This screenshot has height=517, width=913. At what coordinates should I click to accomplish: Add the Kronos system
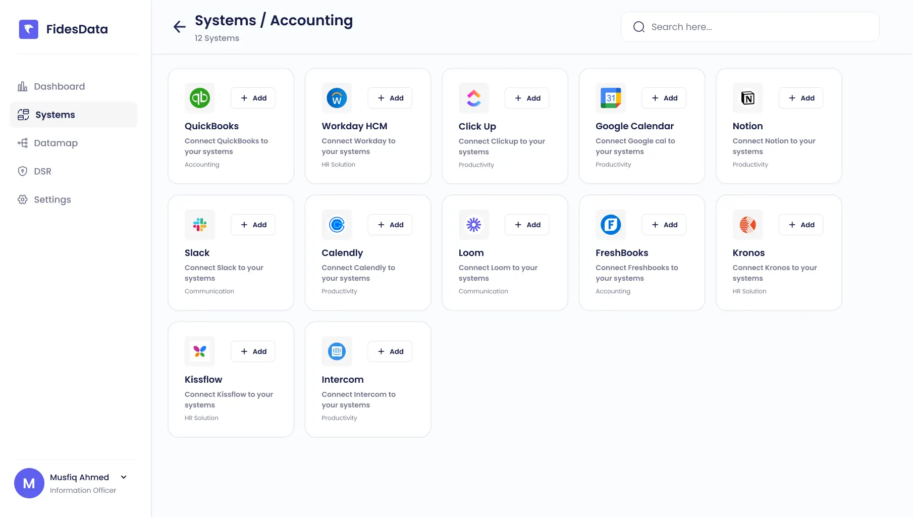[800, 225]
